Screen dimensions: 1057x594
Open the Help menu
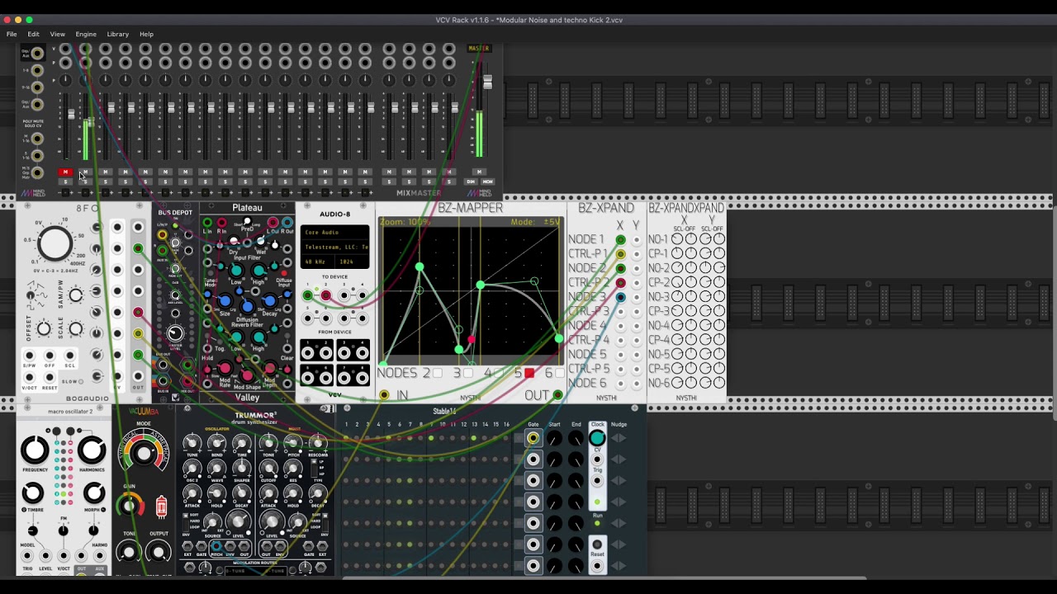point(146,34)
